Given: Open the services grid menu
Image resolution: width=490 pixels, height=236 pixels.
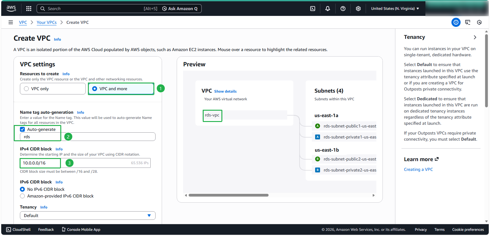Looking at the screenshot, I should (29, 9).
